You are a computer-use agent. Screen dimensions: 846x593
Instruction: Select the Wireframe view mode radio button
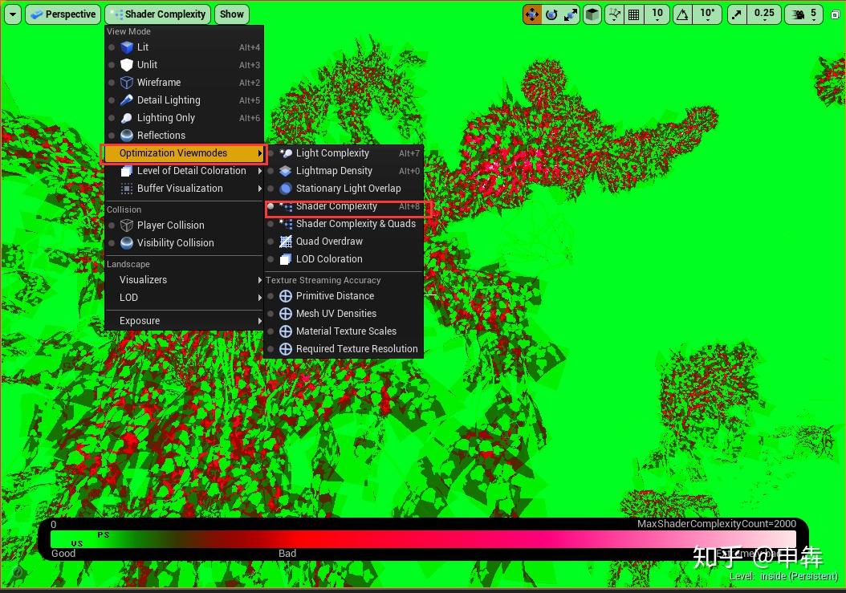113,83
